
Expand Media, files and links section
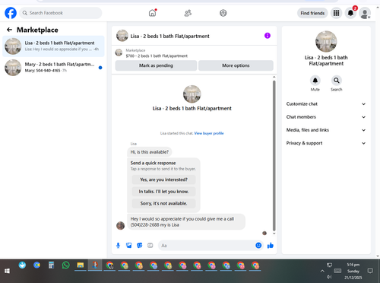(326, 130)
